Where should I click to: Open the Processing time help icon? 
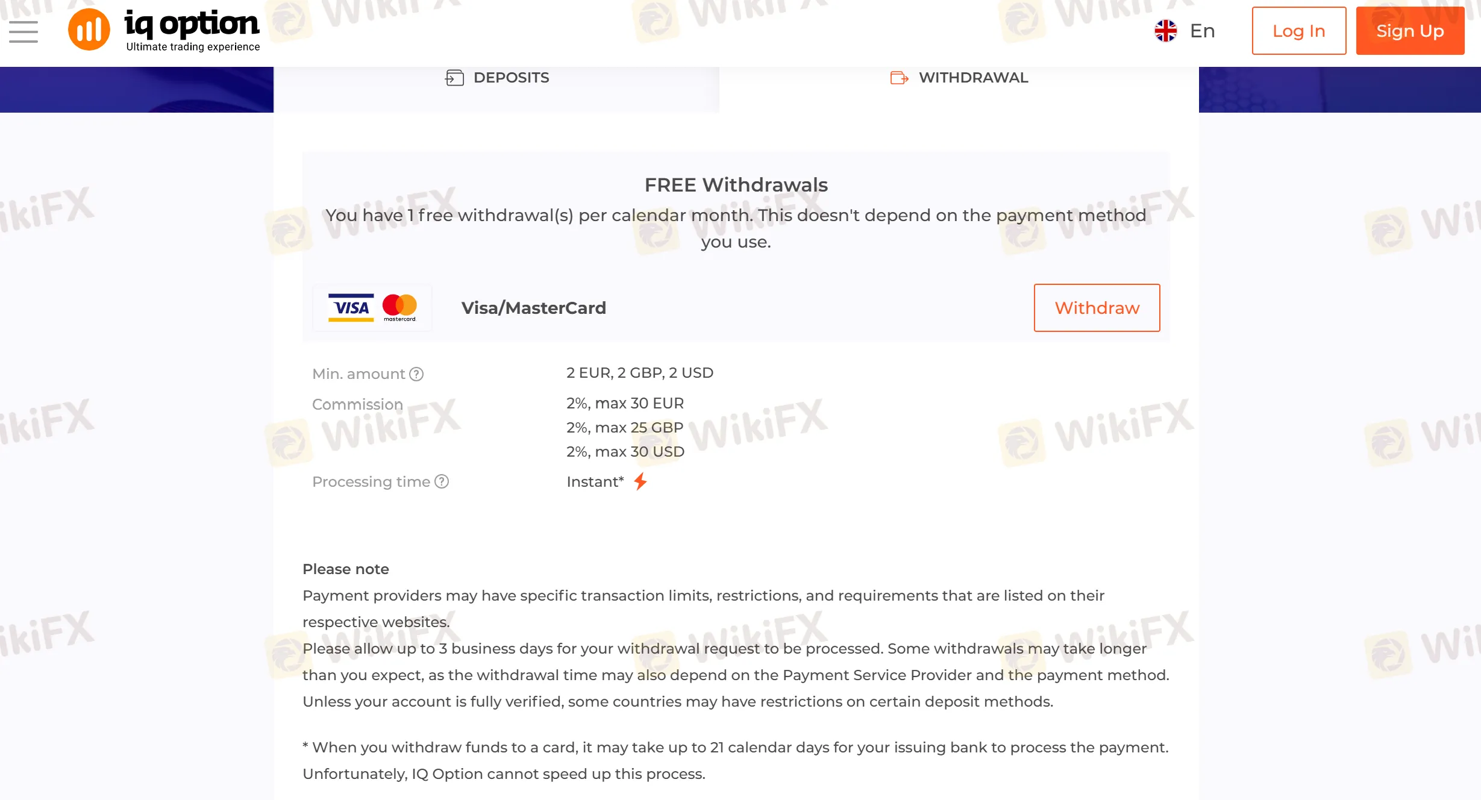pyautogui.click(x=442, y=481)
